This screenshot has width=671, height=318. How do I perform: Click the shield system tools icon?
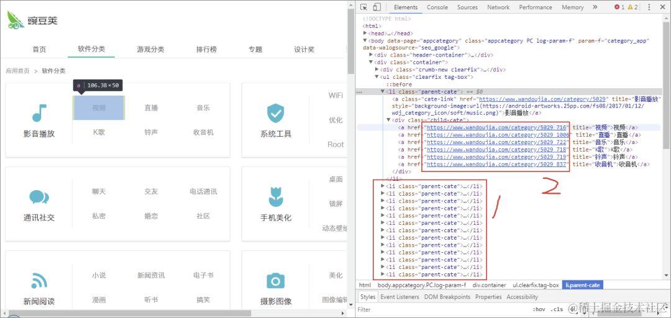[x=276, y=113]
